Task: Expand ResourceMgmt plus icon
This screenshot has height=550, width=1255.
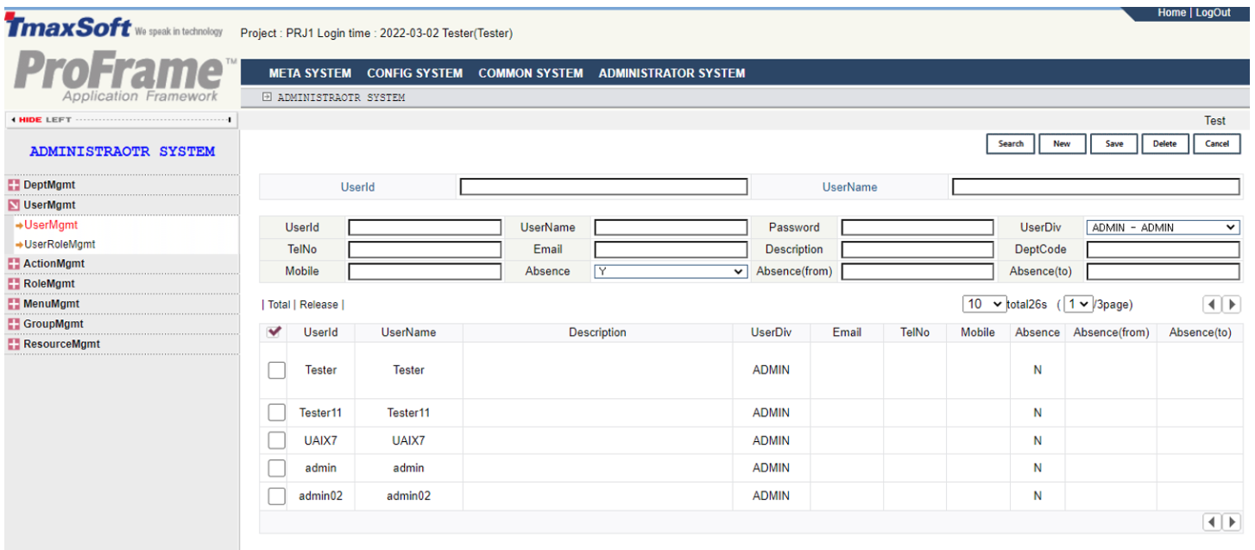Action: tap(14, 345)
